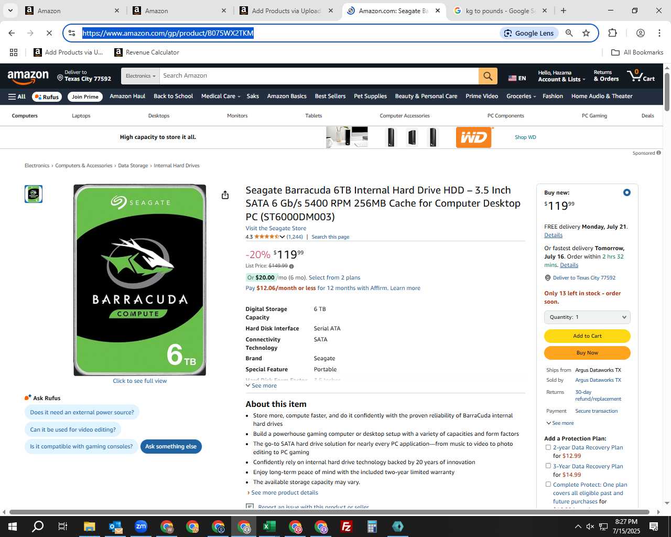Open the language selector EN flag
The width and height of the screenshot is (671, 537).
pyautogui.click(x=517, y=78)
